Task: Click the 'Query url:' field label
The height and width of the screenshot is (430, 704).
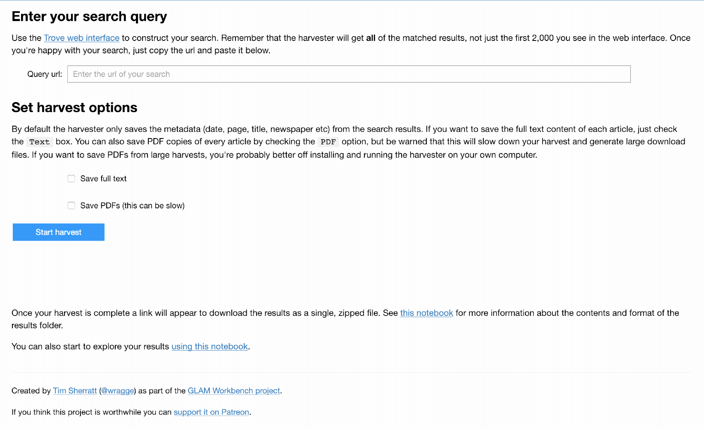Action: [x=45, y=74]
